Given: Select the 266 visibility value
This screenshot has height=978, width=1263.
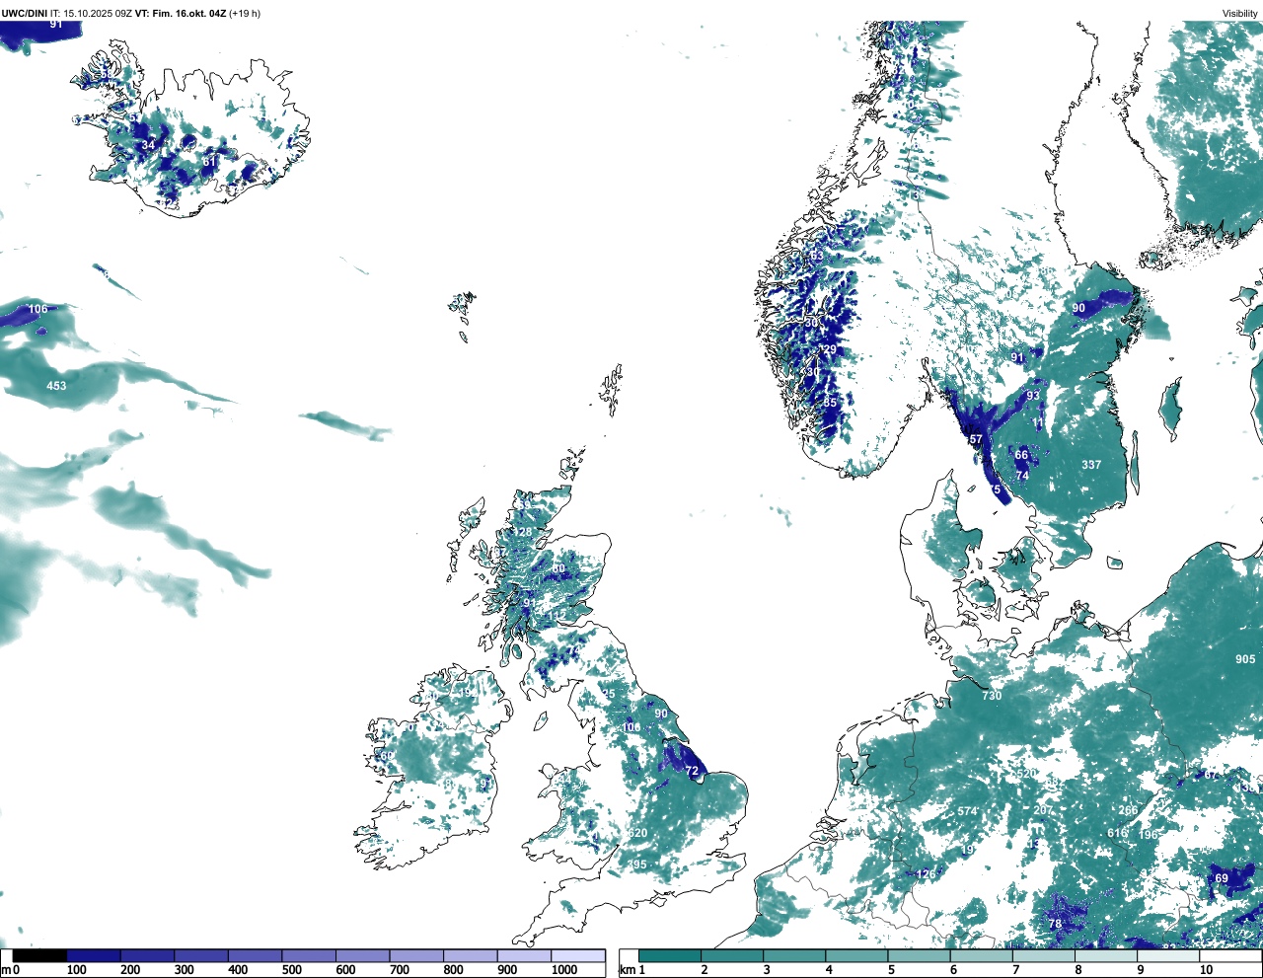Looking at the screenshot, I should tap(1128, 810).
